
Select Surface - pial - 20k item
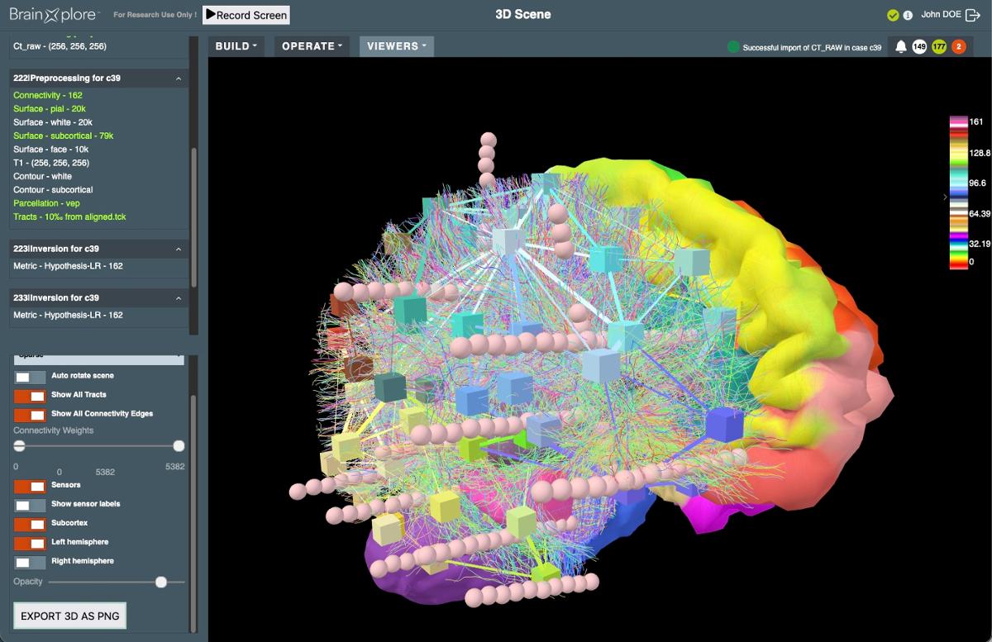(x=50, y=109)
